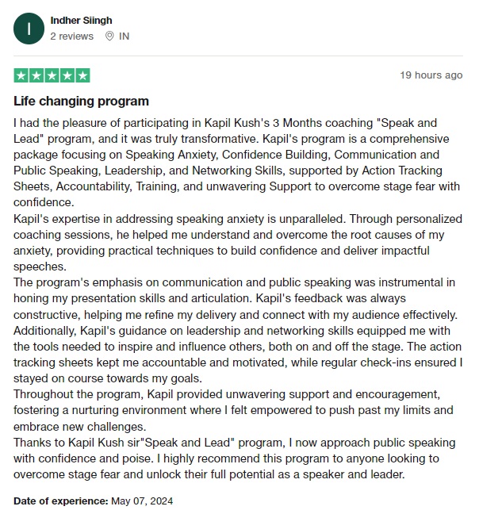Click the "19 hours ago" timestamp
The image size is (479, 514).
(431, 75)
